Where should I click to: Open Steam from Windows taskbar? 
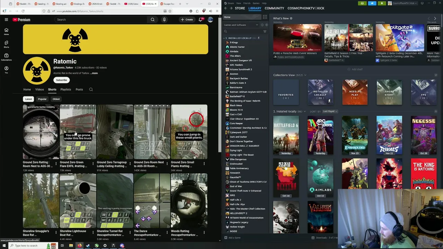(x=88, y=246)
